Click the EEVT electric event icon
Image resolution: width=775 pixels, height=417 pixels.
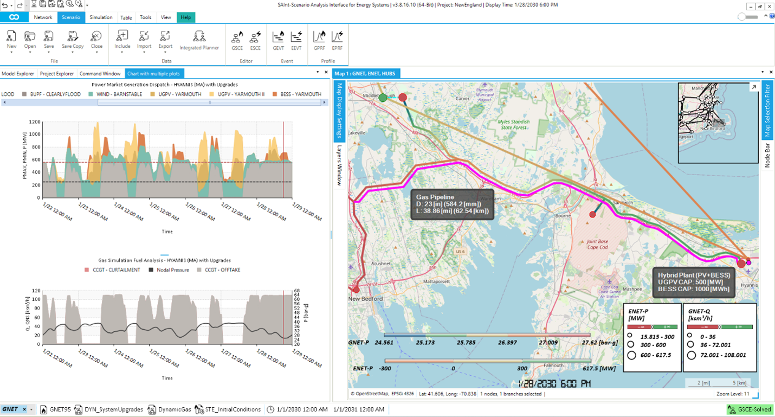[296, 39]
